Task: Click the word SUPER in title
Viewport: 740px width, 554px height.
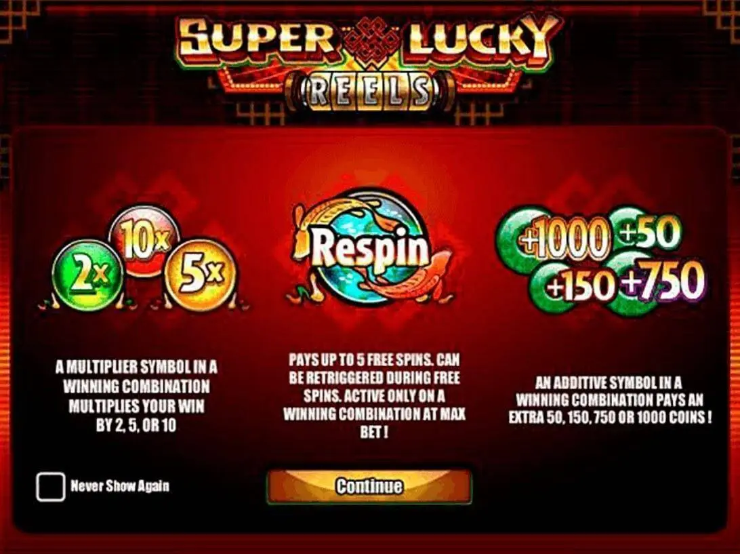Action: (258, 39)
